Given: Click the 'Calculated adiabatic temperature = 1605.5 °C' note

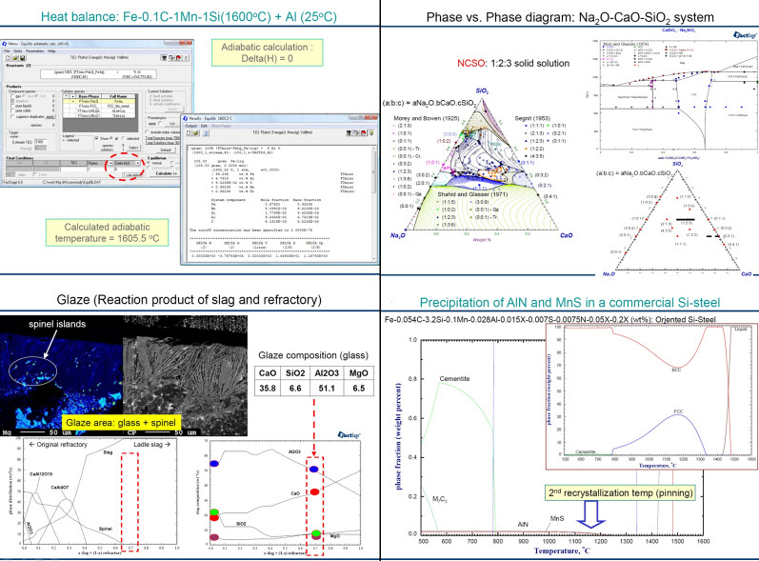Looking at the screenshot, I should click(x=108, y=232).
